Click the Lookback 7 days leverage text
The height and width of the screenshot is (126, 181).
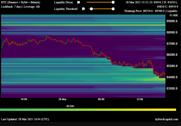point(20,6)
